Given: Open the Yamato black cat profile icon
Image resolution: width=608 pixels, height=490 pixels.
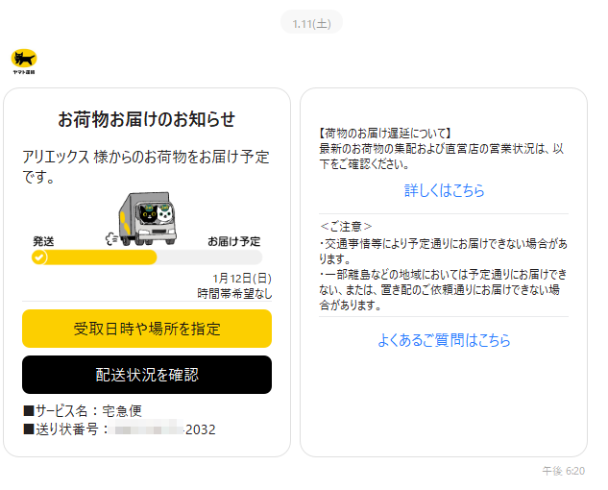Looking at the screenshot, I should [x=24, y=61].
